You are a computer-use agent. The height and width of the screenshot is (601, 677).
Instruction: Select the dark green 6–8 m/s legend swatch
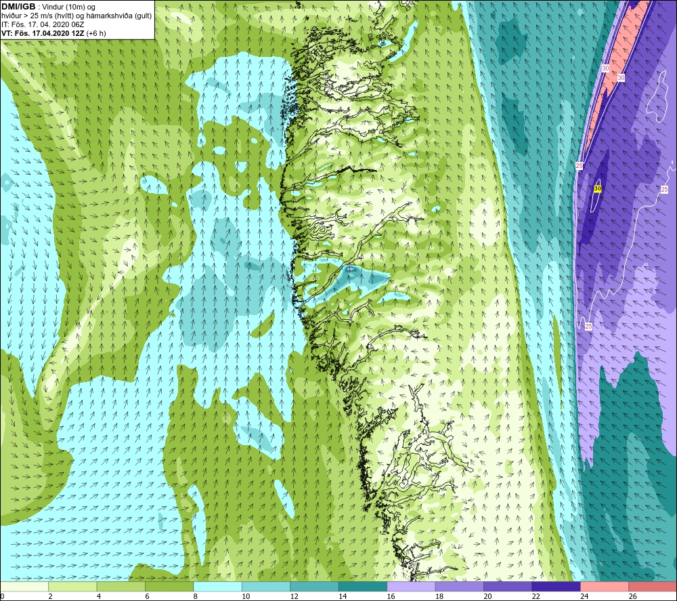169,586
